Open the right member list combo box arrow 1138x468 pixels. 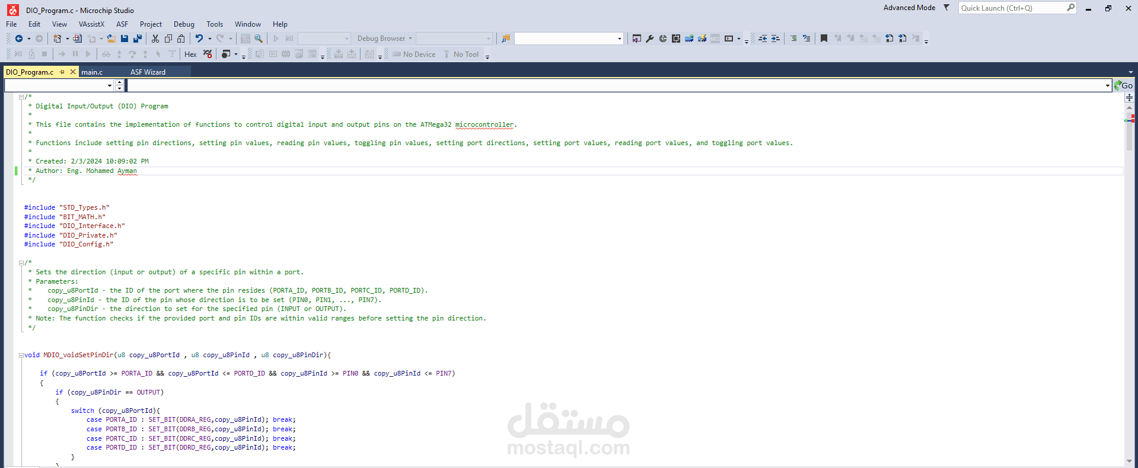[1107, 85]
